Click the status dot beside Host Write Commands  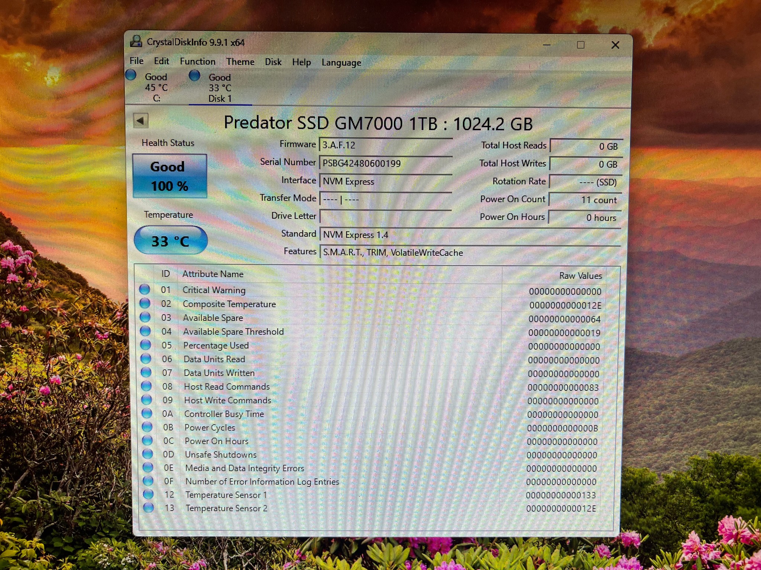pyautogui.click(x=147, y=399)
